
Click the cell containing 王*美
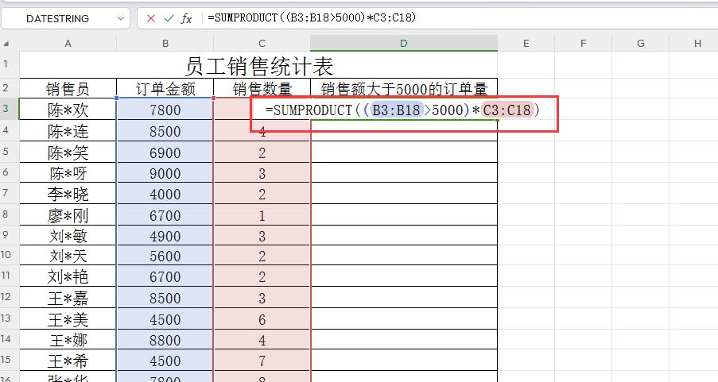[x=68, y=319]
